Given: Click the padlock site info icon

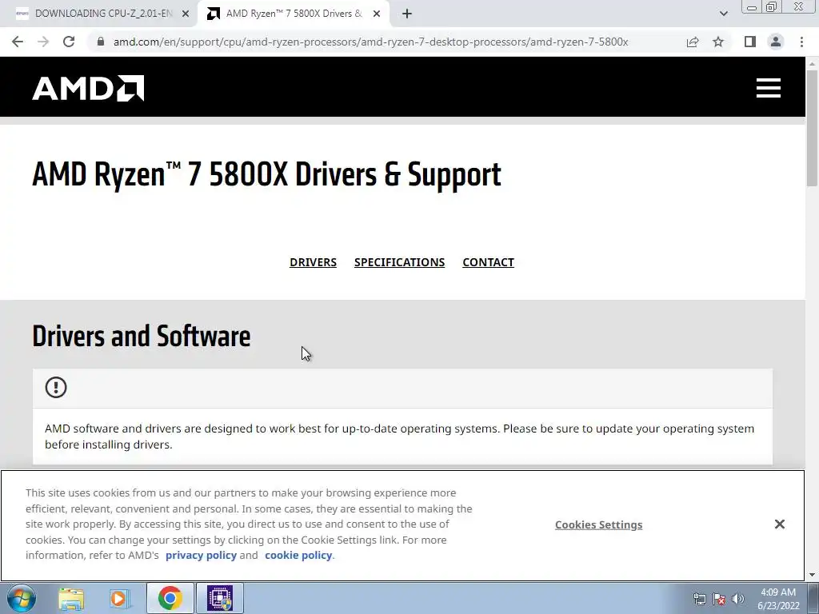Looking at the screenshot, I should coord(100,42).
